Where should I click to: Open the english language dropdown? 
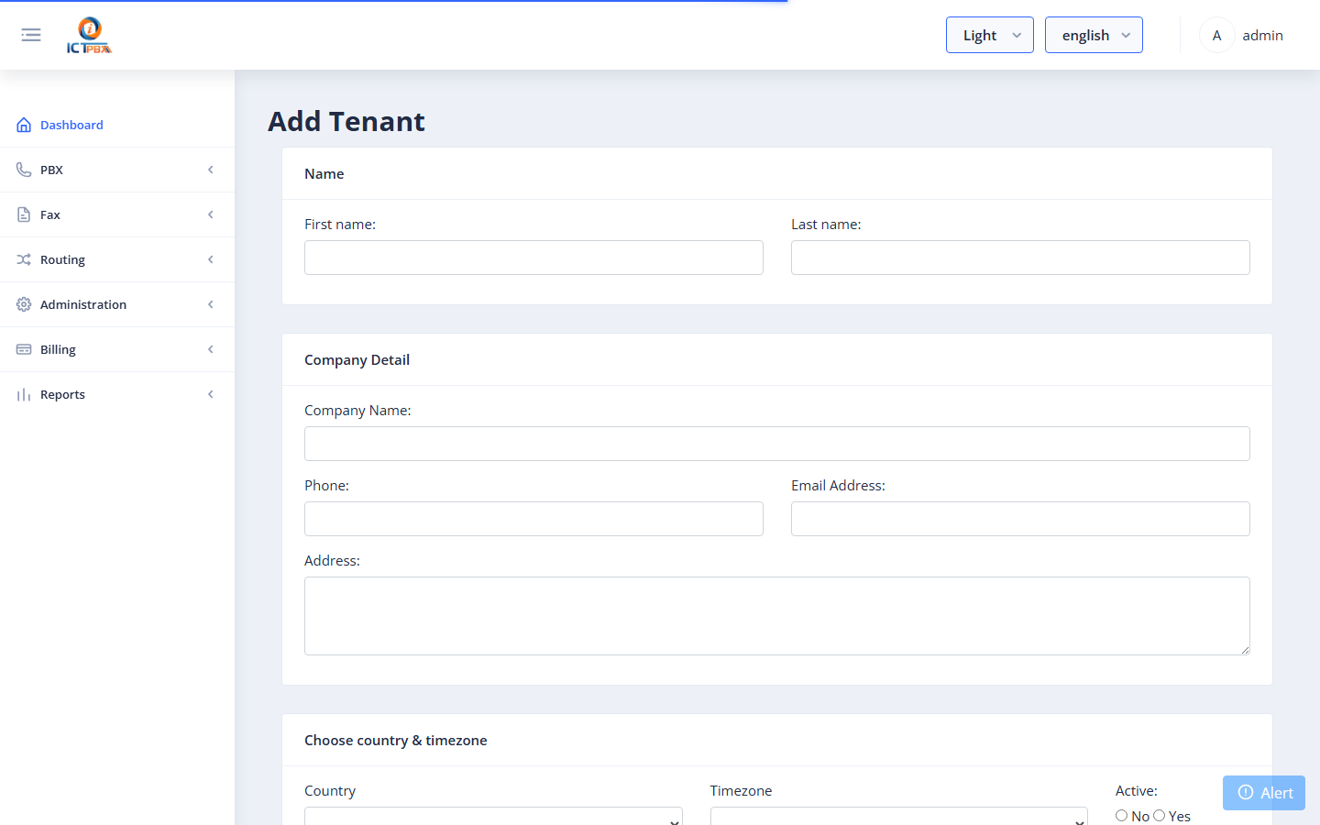[1094, 35]
